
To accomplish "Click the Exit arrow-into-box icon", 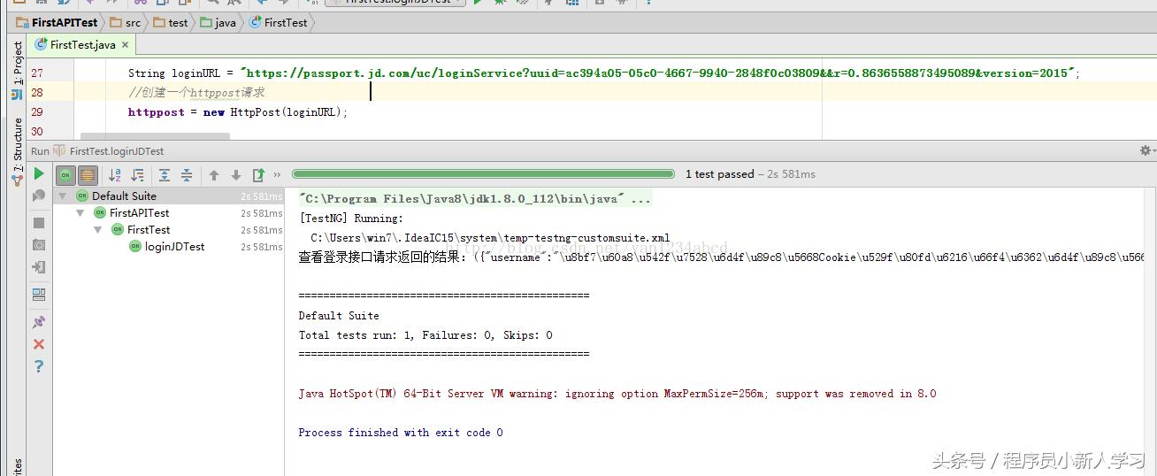I will coord(38,267).
